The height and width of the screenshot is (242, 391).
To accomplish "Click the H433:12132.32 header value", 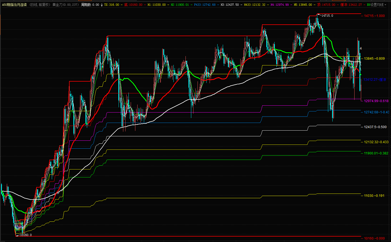I will (x=255, y=5).
